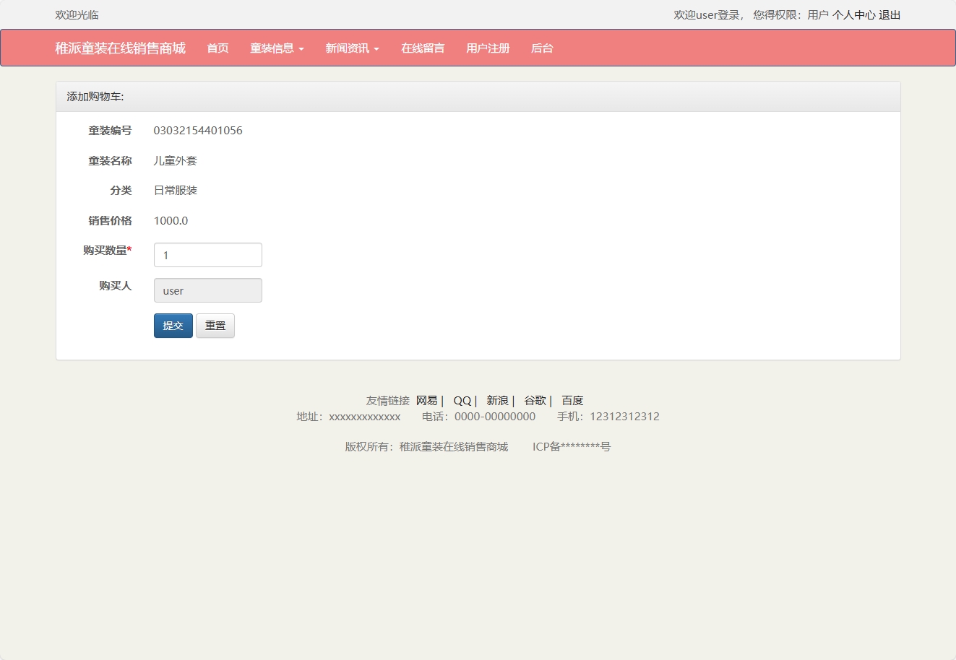Open the 百度 footer link
This screenshot has height=660, width=956.
572,400
